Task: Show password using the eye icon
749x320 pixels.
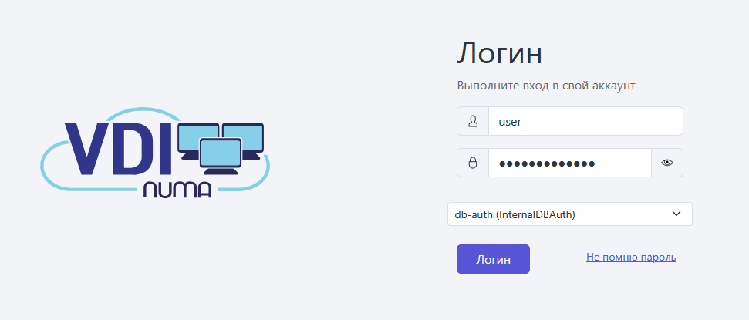Action: [x=667, y=163]
